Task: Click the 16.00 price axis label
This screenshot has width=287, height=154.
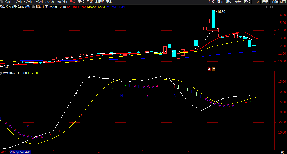Action: (x=282, y=15)
